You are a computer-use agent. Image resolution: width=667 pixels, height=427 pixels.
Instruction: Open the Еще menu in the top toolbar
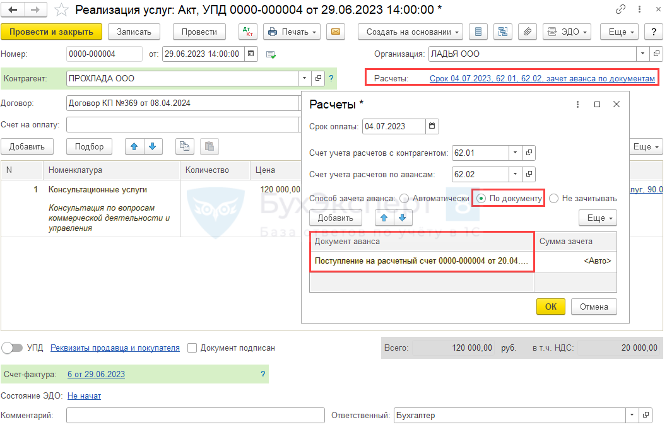pyautogui.click(x=620, y=32)
